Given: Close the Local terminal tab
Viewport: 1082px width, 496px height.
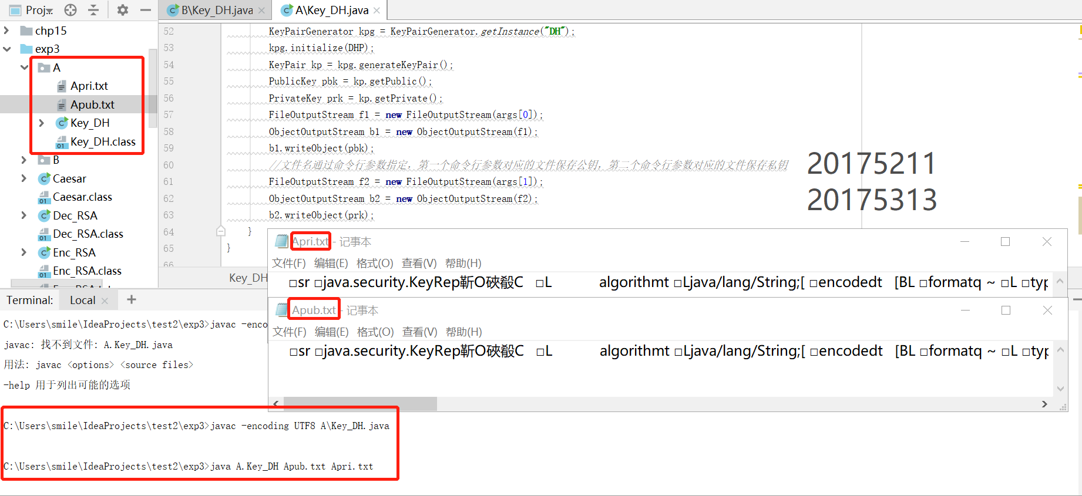Looking at the screenshot, I should pos(105,301).
